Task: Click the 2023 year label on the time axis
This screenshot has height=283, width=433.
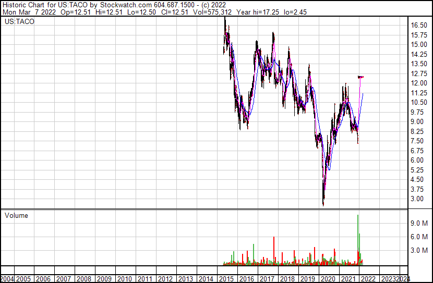Action: [x=389, y=279]
